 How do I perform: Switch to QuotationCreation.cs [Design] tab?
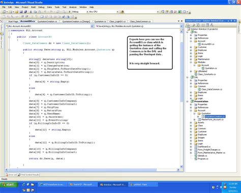pos(76,21)
